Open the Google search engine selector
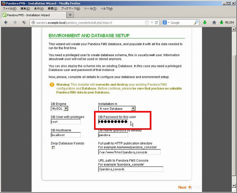The image size is (237, 193). pyautogui.click(x=166, y=23)
